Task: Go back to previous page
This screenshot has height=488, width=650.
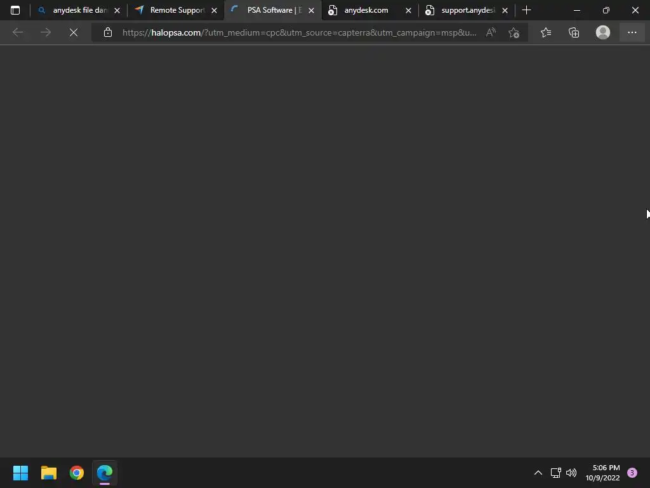Action: 18,32
